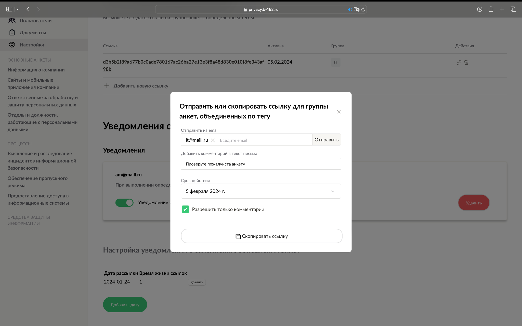Remove it@maill.ru email chip with X
The width and height of the screenshot is (522, 326).
pos(213,140)
